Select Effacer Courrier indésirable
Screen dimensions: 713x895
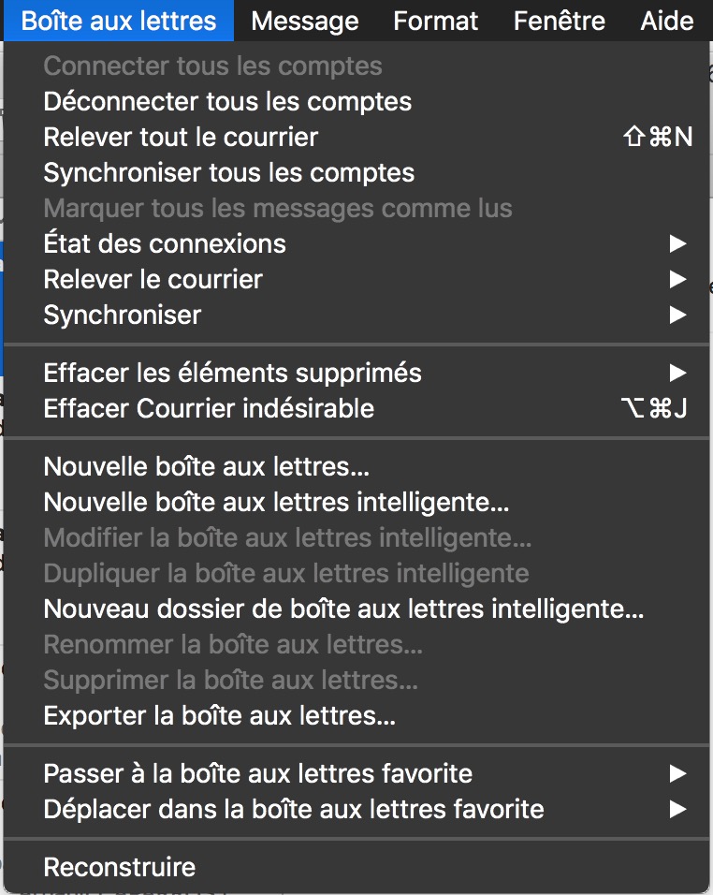pyautogui.click(x=209, y=408)
